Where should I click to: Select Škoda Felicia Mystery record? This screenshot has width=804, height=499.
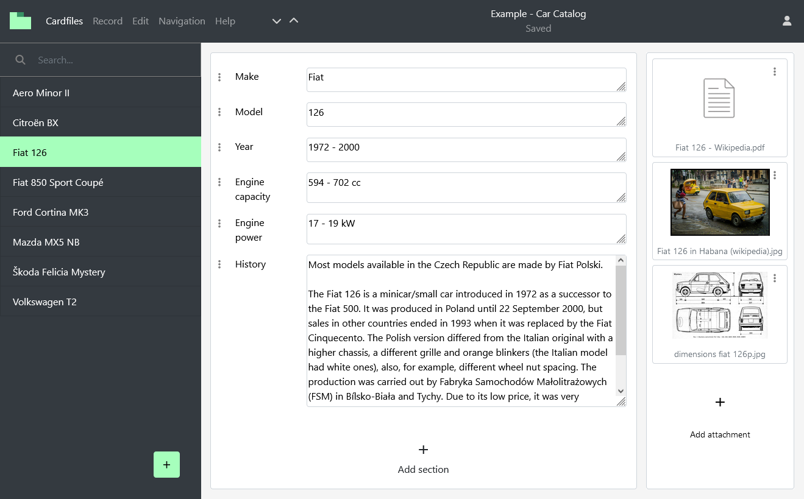[59, 272]
